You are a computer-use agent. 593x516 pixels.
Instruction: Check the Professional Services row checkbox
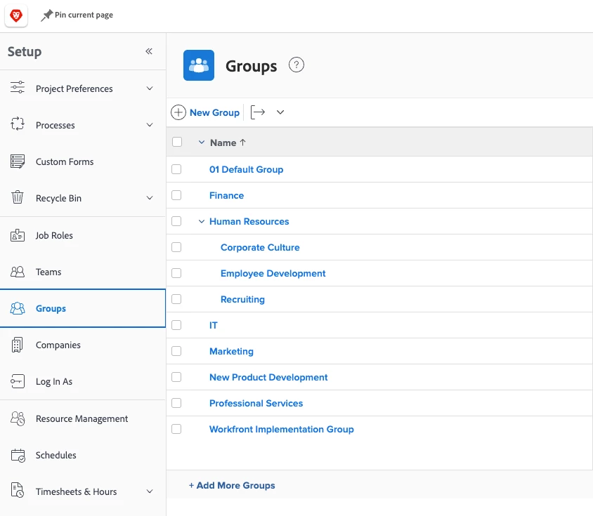point(176,403)
